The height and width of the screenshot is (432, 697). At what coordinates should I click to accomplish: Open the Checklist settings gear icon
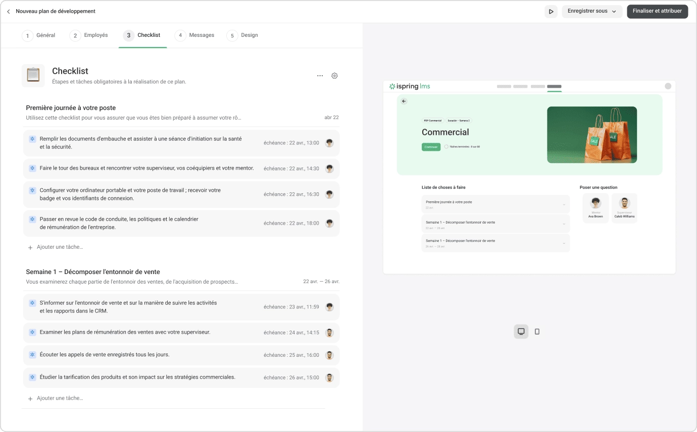tap(334, 75)
